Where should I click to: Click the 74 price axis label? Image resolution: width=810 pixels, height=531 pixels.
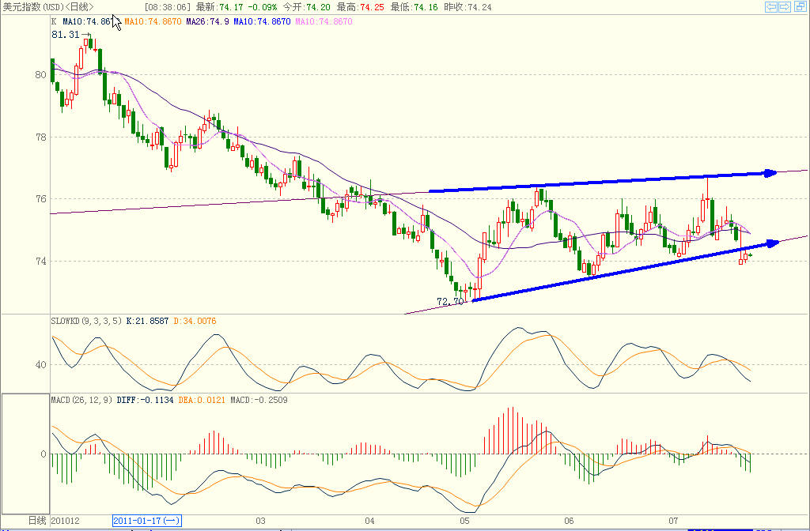pyautogui.click(x=41, y=261)
